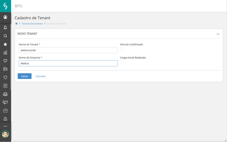This screenshot has height=142, width=227.
Task: Click the handshake icon in sidebar
Action: (5, 102)
